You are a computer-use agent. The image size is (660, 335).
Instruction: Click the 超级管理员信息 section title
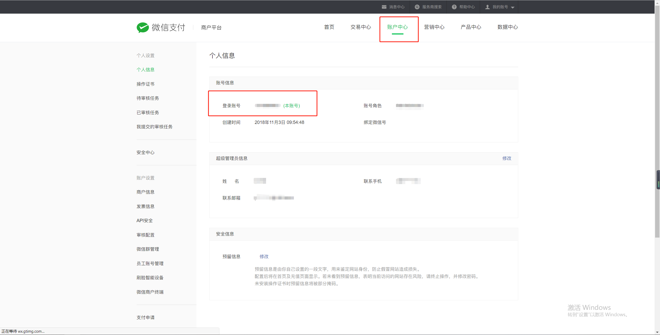232,158
